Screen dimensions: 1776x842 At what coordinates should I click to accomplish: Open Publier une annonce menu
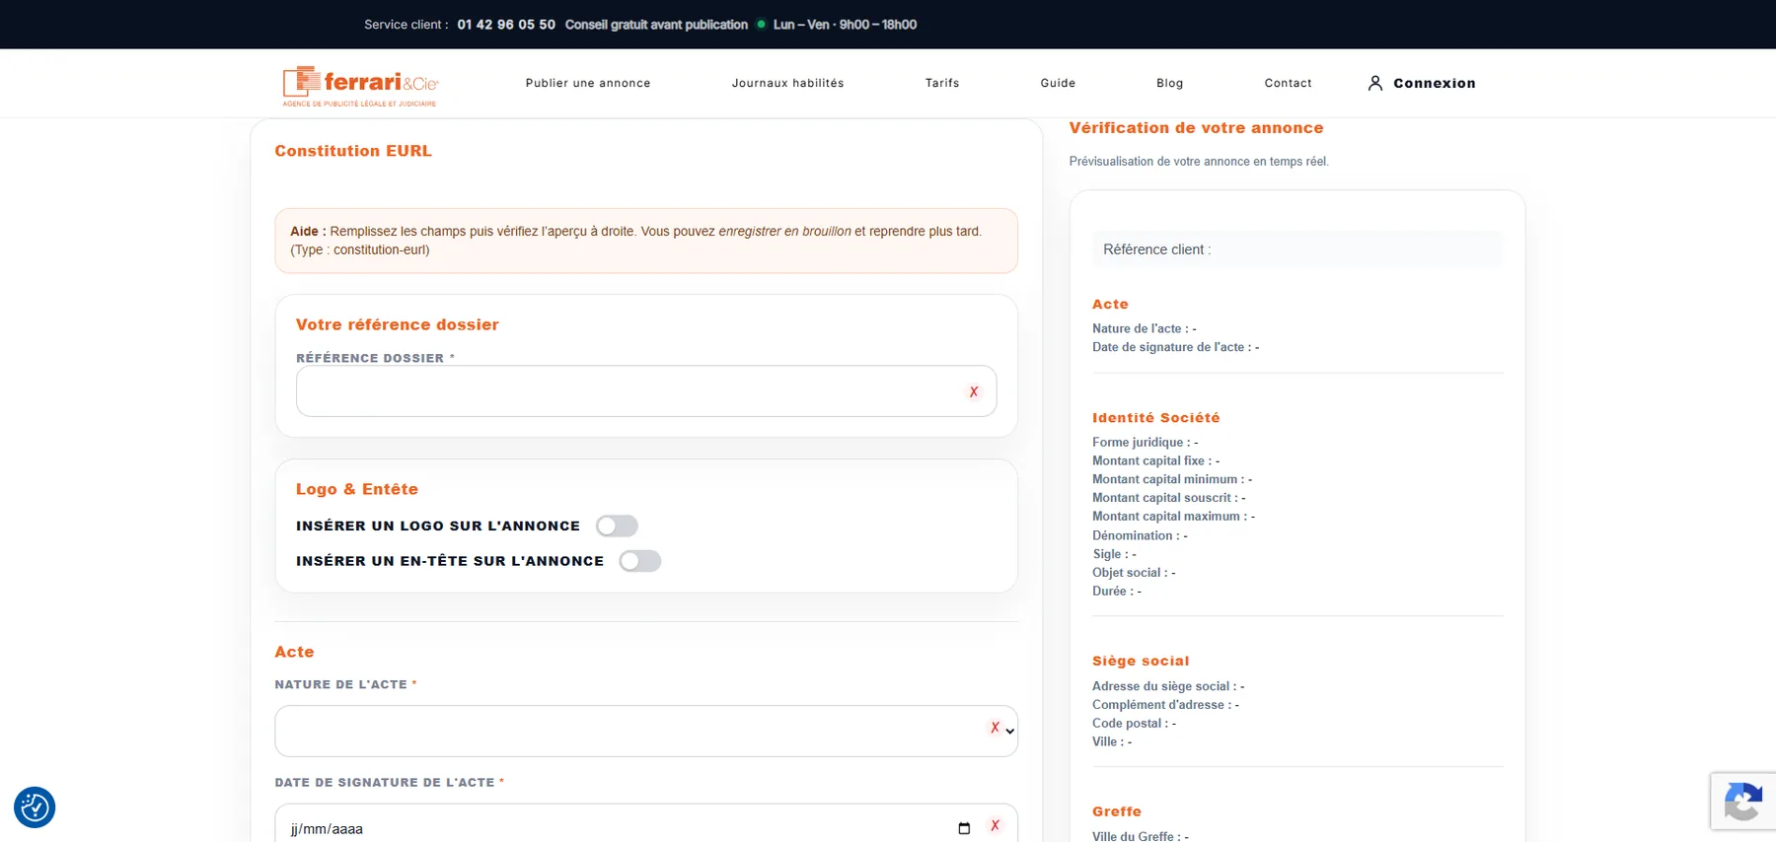588,83
